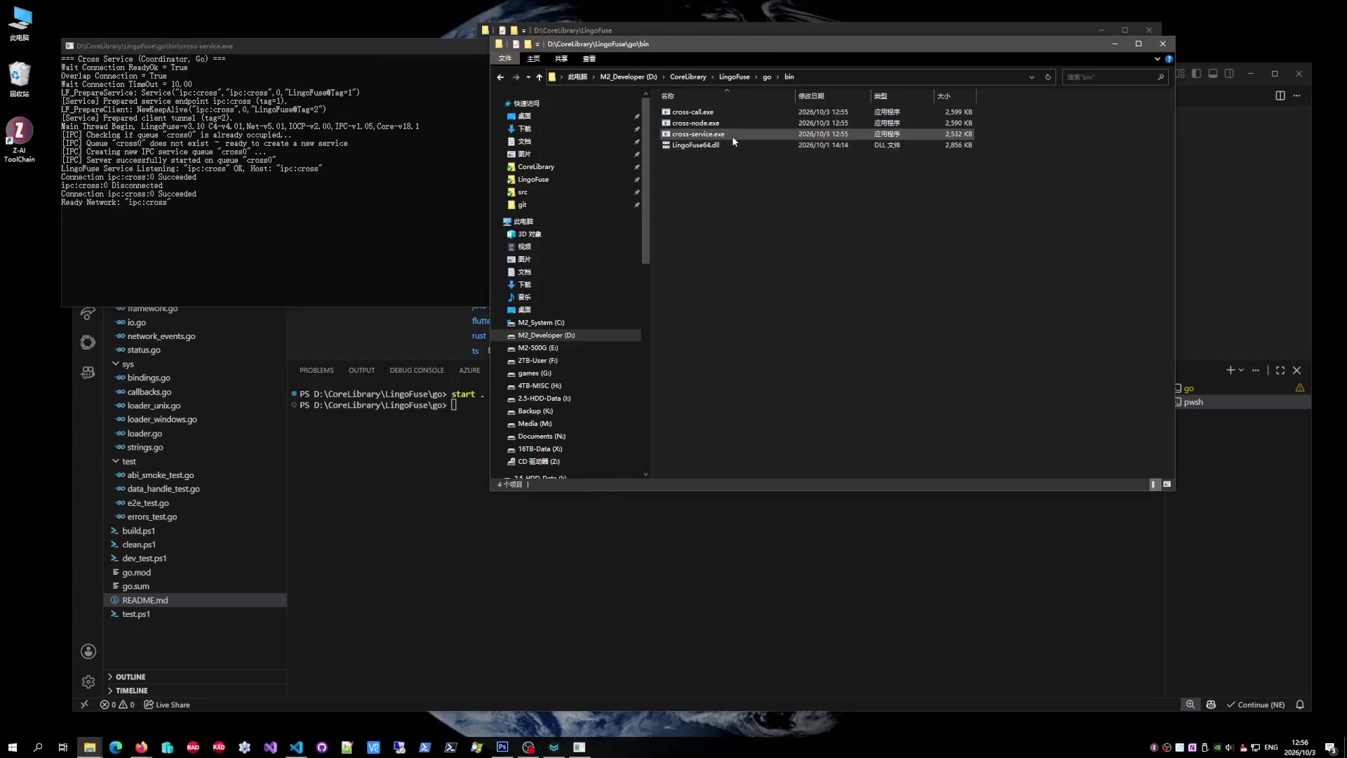Click the Live Share status bar button

[x=167, y=705]
